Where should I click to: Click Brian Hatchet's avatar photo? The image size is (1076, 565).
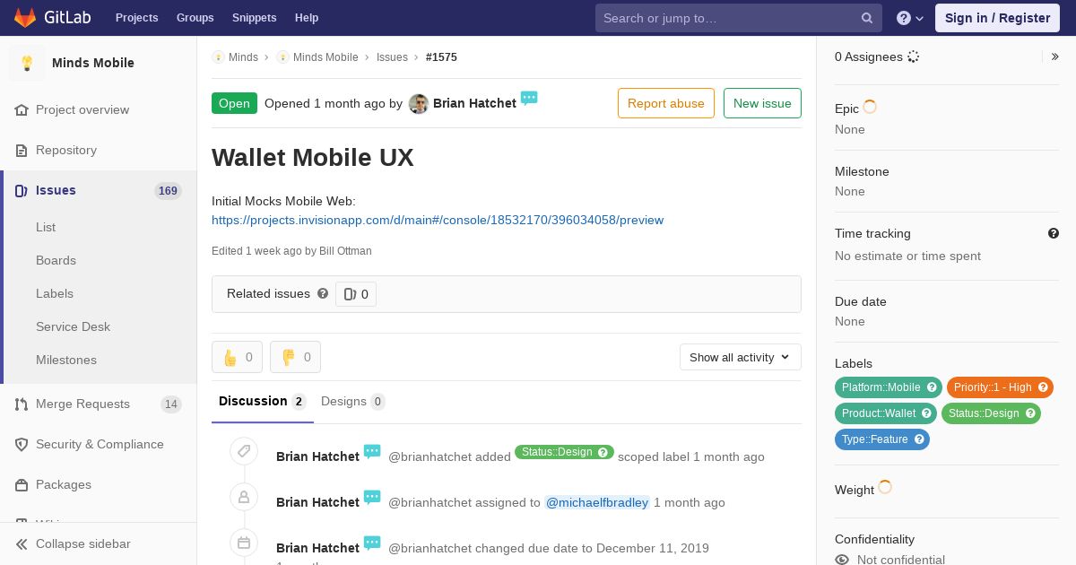tap(419, 103)
